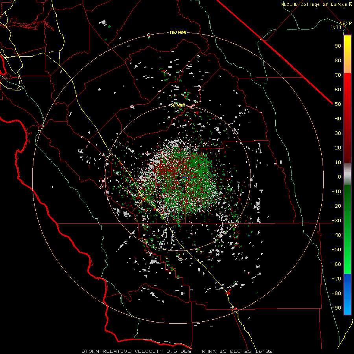Click the -80 value on the velocity scale
The image size is (354, 354).
(336, 293)
